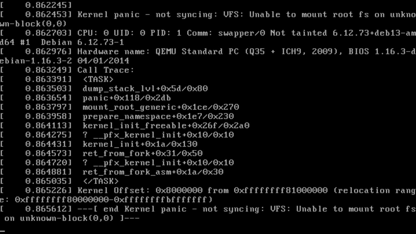Click the "swapper/0" process name
Viewport: 416px width, 234px height.
pyautogui.click(x=241, y=33)
